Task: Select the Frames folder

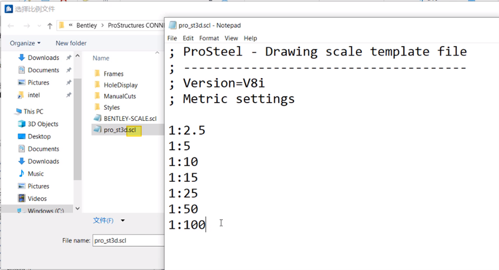Action: [x=113, y=74]
